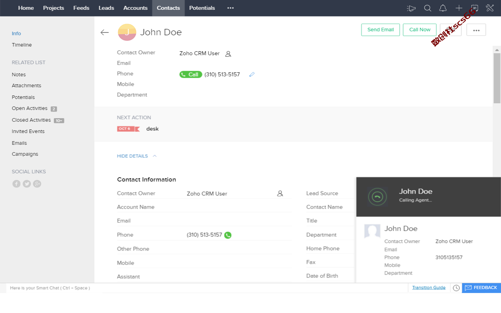This screenshot has width=501, height=313.
Task: Open the Potentials tab
Action: [x=202, y=8]
